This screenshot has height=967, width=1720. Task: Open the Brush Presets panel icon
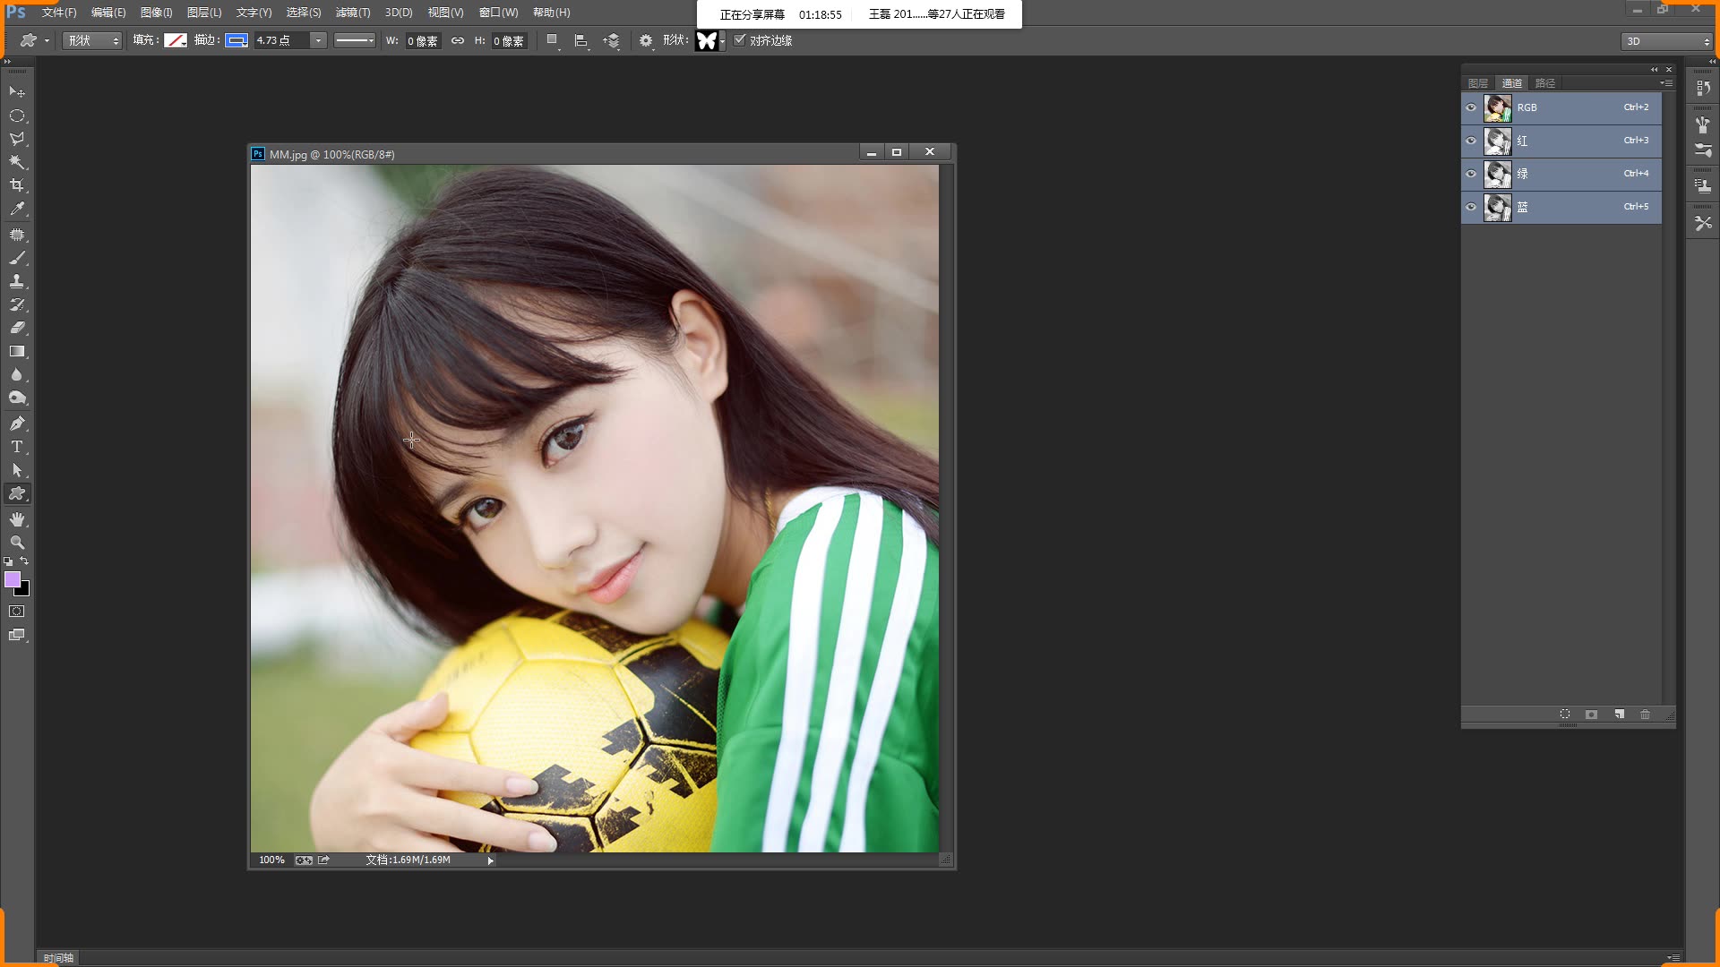click(1703, 125)
